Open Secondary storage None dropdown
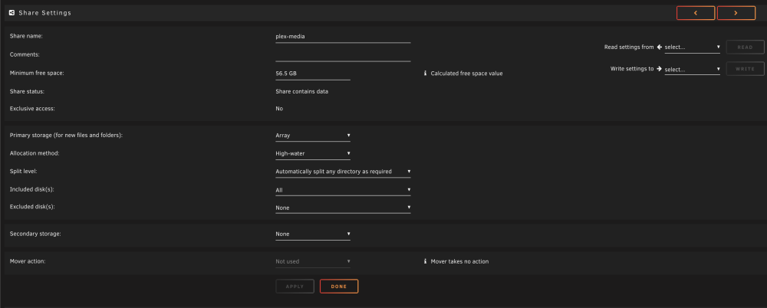This screenshot has height=308, width=767. (313, 234)
